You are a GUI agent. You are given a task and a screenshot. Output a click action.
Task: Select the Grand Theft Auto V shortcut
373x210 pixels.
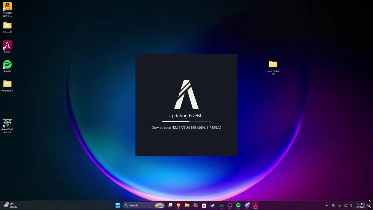(x=7, y=126)
